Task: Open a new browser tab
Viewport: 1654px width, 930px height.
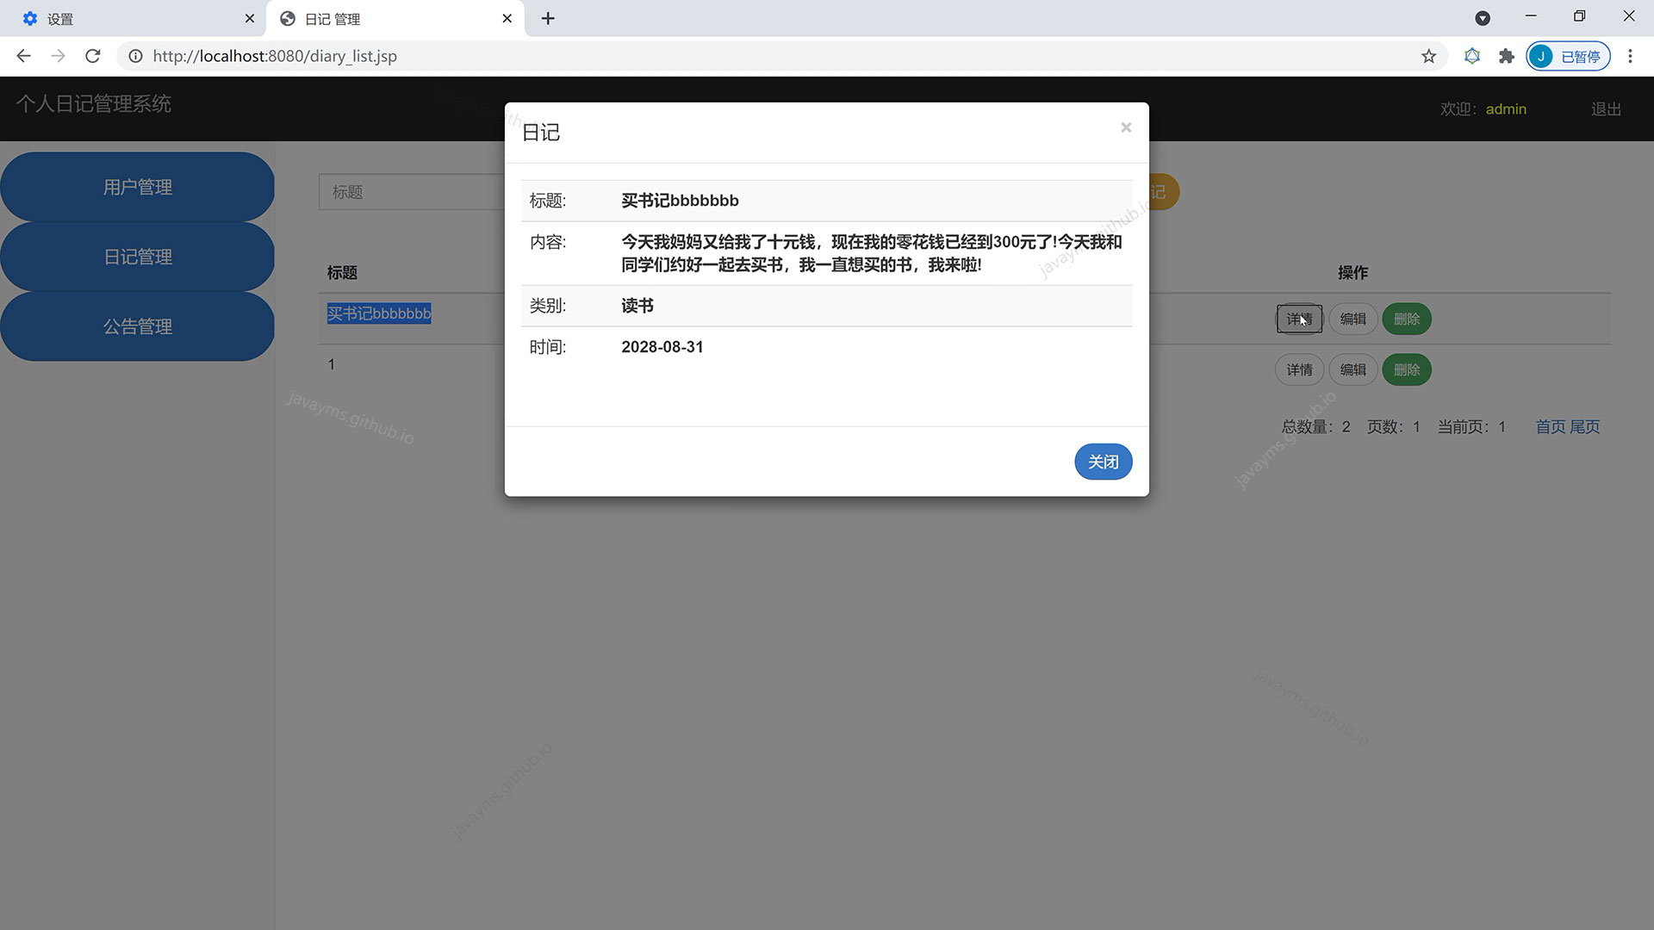Action: 548,18
